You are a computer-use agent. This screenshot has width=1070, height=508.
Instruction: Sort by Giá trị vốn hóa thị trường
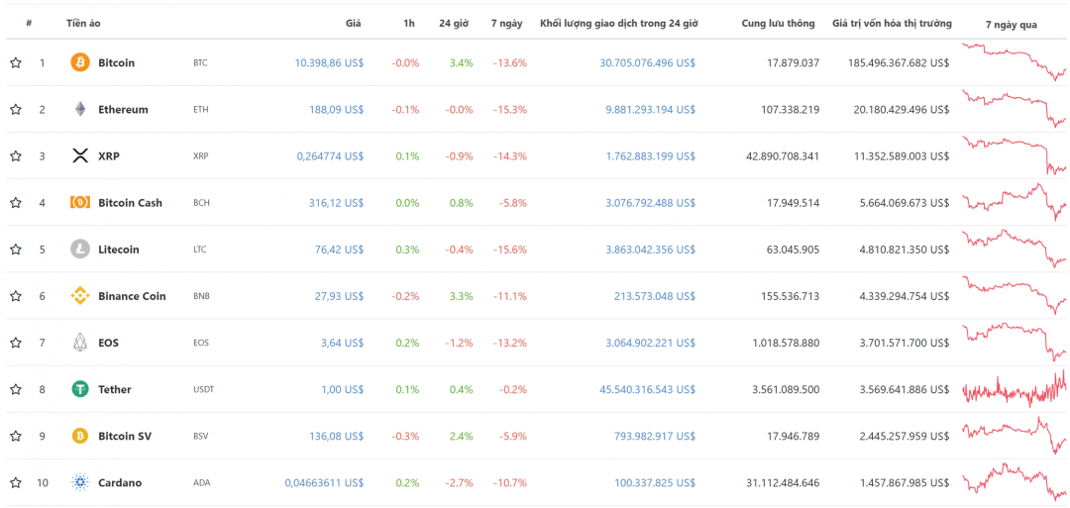[x=892, y=23]
